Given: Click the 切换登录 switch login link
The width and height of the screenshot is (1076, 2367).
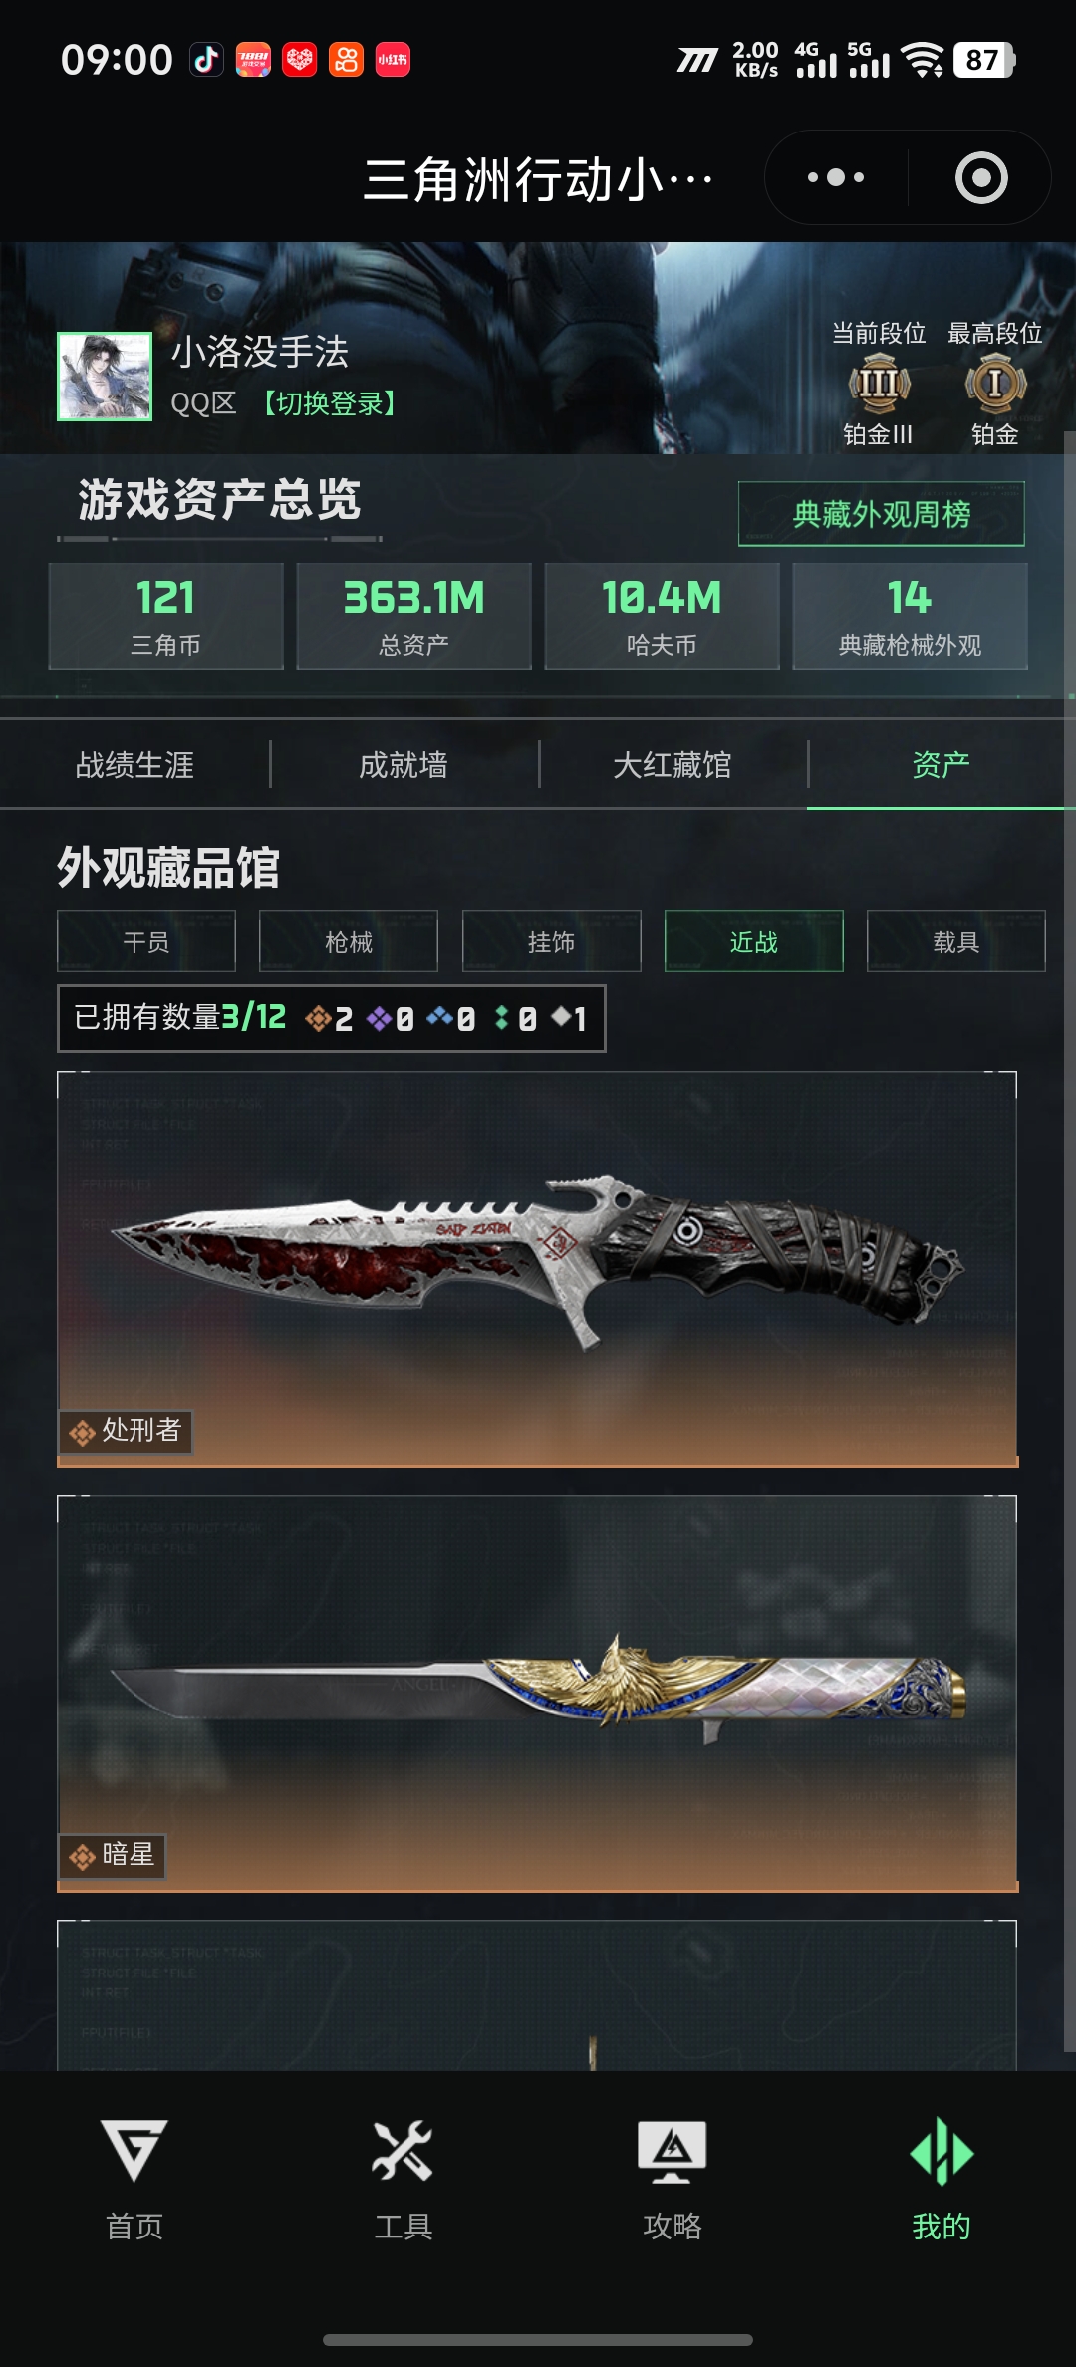Looking at the screenshot, I should click(330, 403).
